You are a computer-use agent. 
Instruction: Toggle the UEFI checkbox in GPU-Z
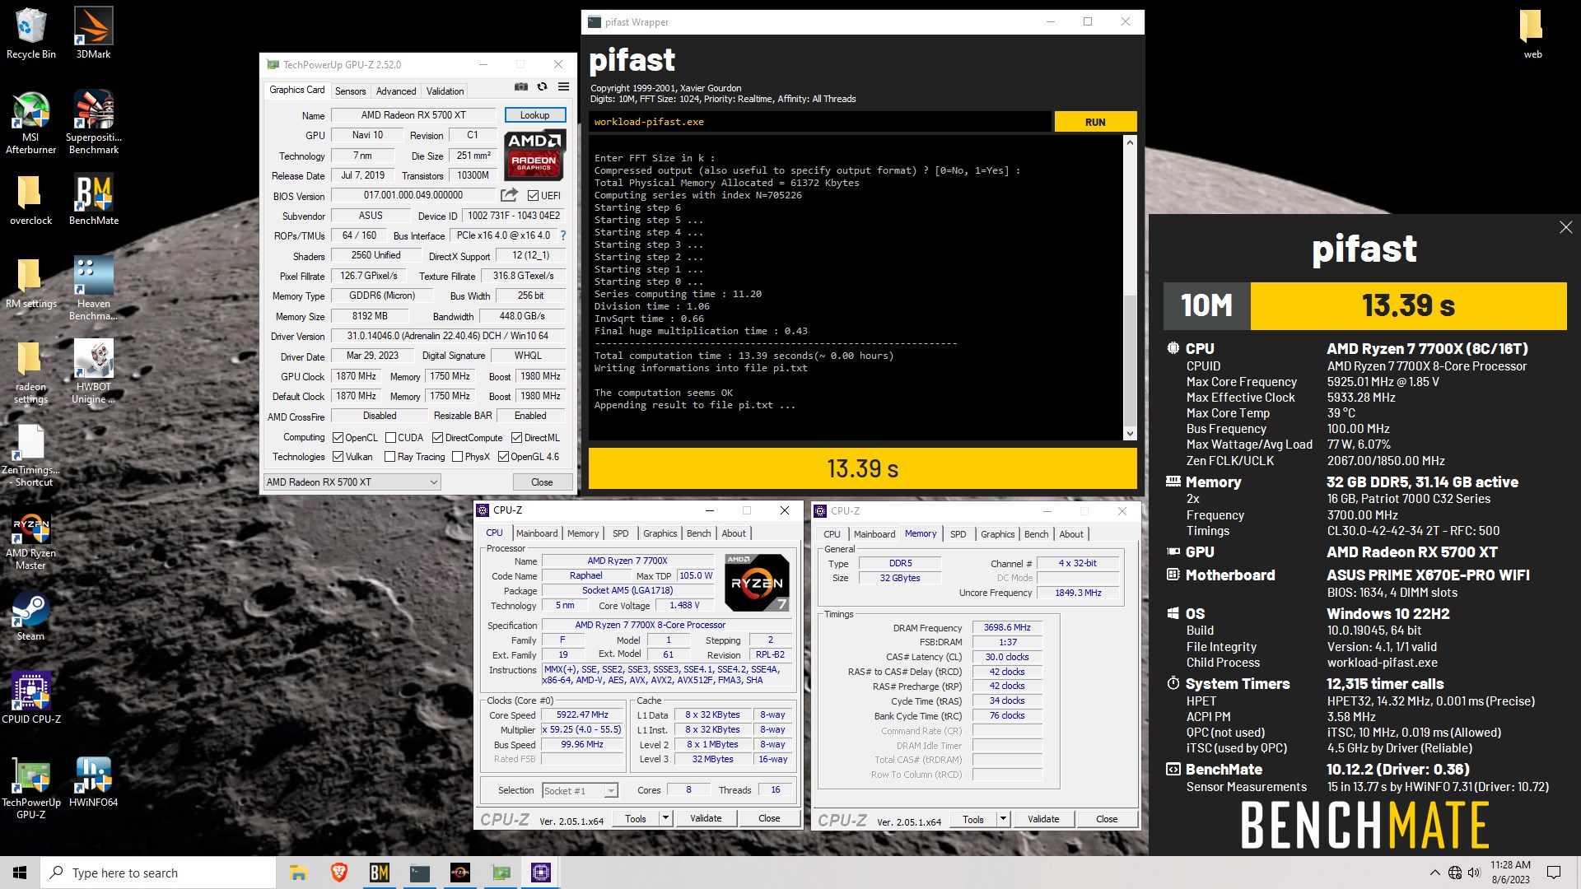click(x=533, y=196)
